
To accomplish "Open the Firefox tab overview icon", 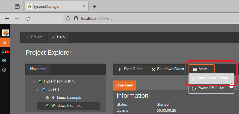I will [17, 6].
